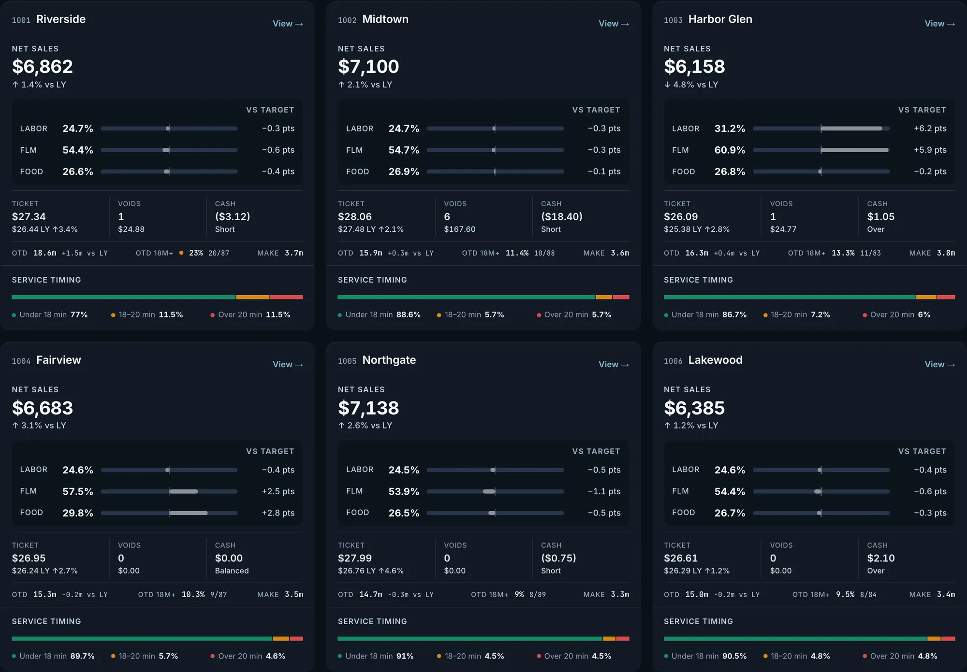Click Harbor Glen 18–20 min 7.2%
The height and width of the screenshot is (672, 967).
click(797, 315)
